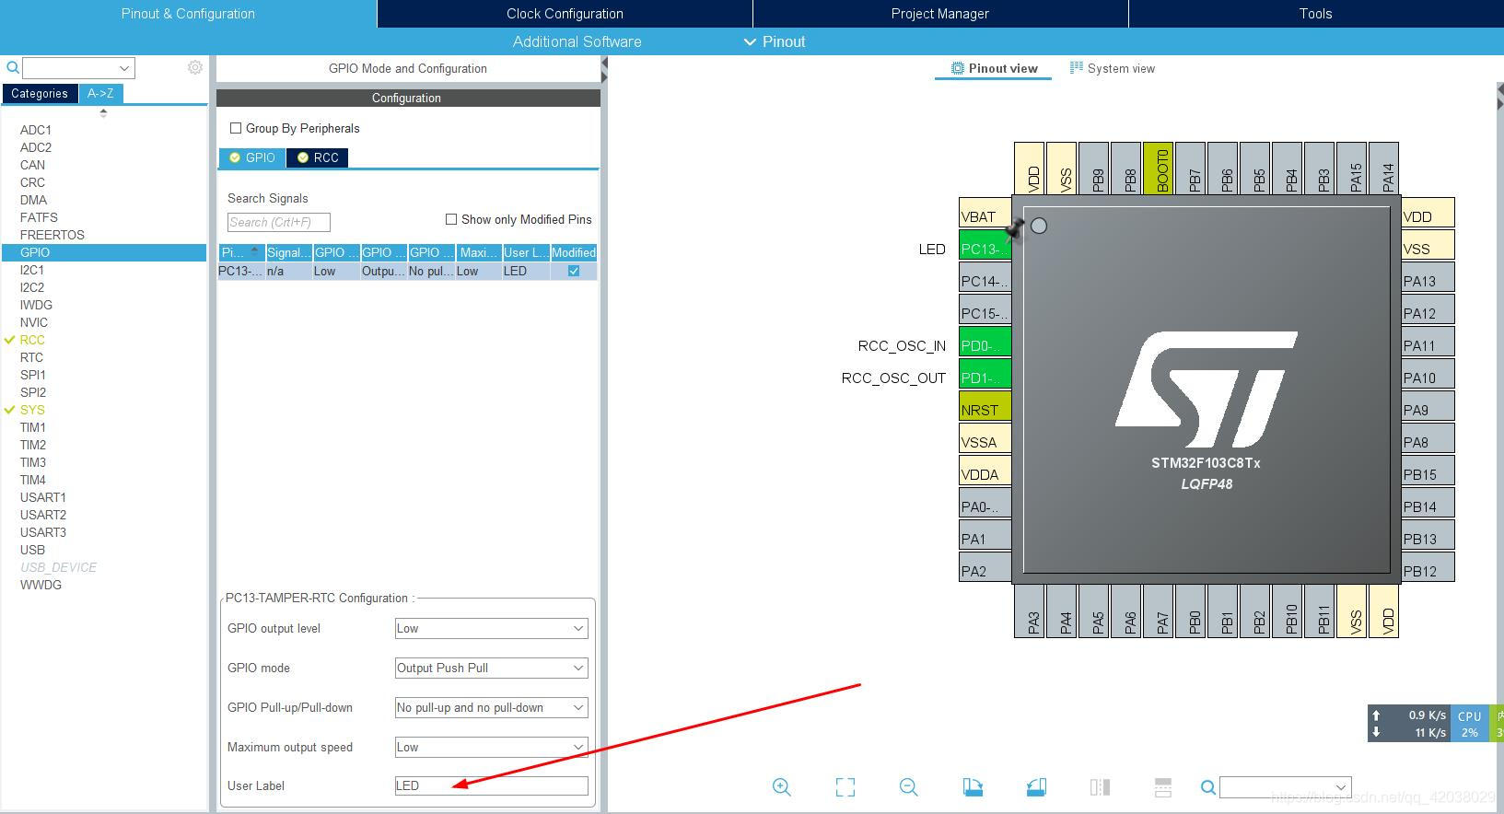The width and height of the screenshot is (1504, 814).
Task: Open Maximum output speed dropdown
Action: [x=491, y=747]
